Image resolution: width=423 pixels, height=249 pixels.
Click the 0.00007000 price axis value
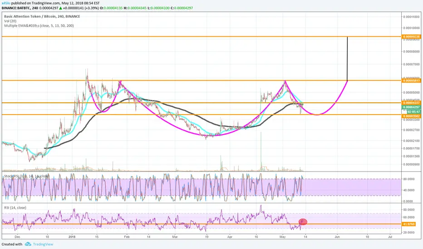click(x=411, y=64)
